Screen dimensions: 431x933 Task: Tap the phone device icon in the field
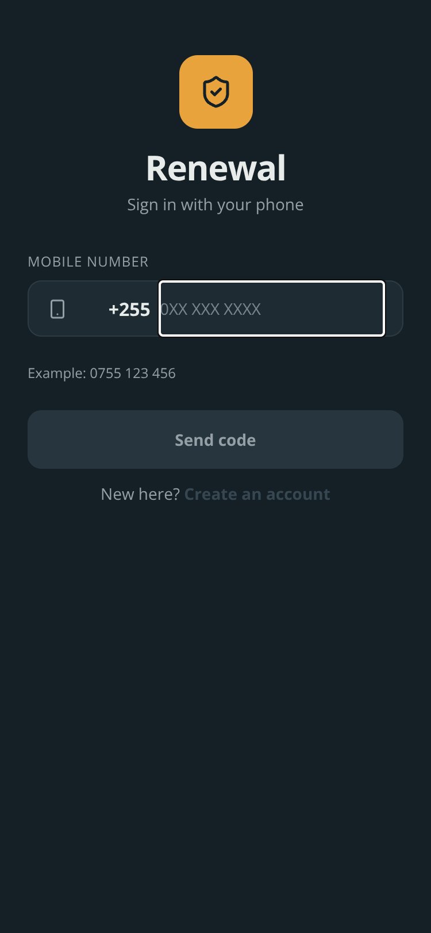[x=57, y=309]
